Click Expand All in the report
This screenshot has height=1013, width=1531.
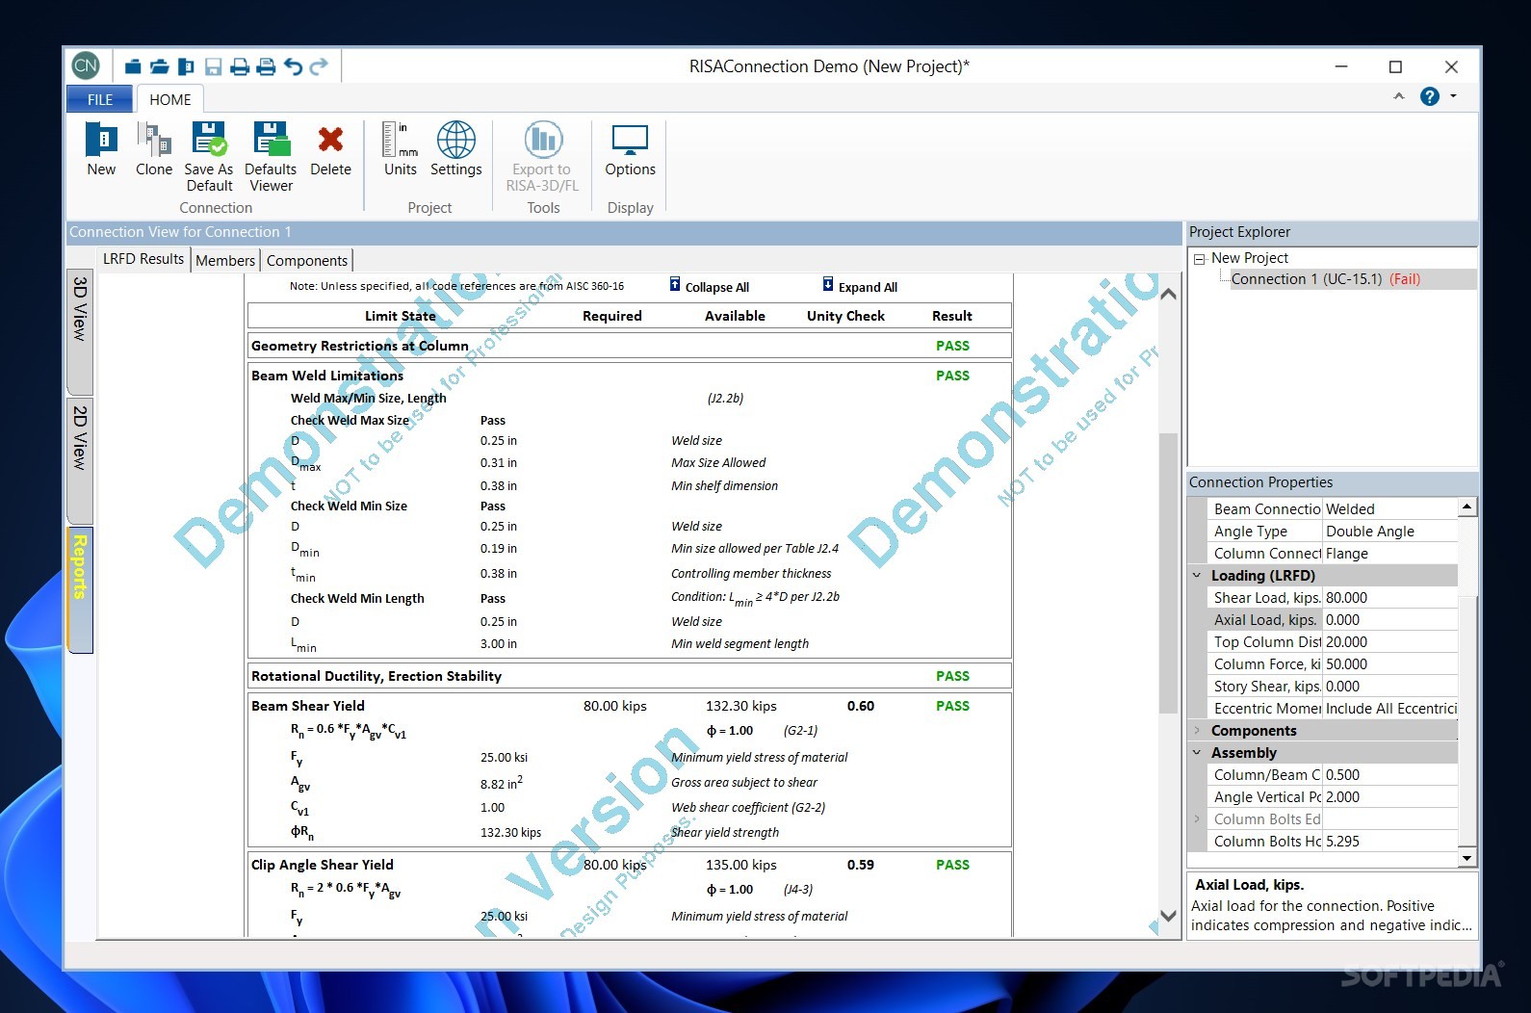click(860, 286)
